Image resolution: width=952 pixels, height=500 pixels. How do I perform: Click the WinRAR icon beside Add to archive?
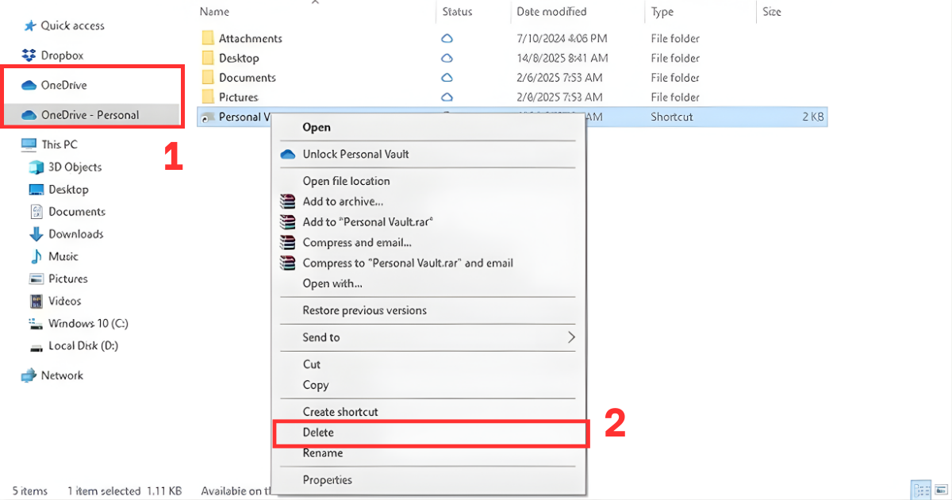click(286, 202)
